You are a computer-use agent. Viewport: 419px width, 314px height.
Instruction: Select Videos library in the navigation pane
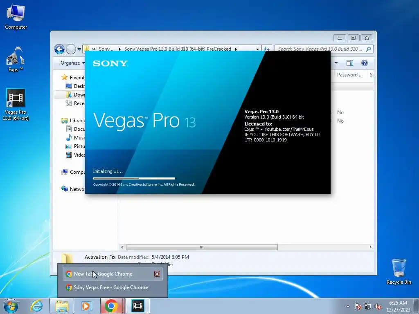(x=75, y=155)
